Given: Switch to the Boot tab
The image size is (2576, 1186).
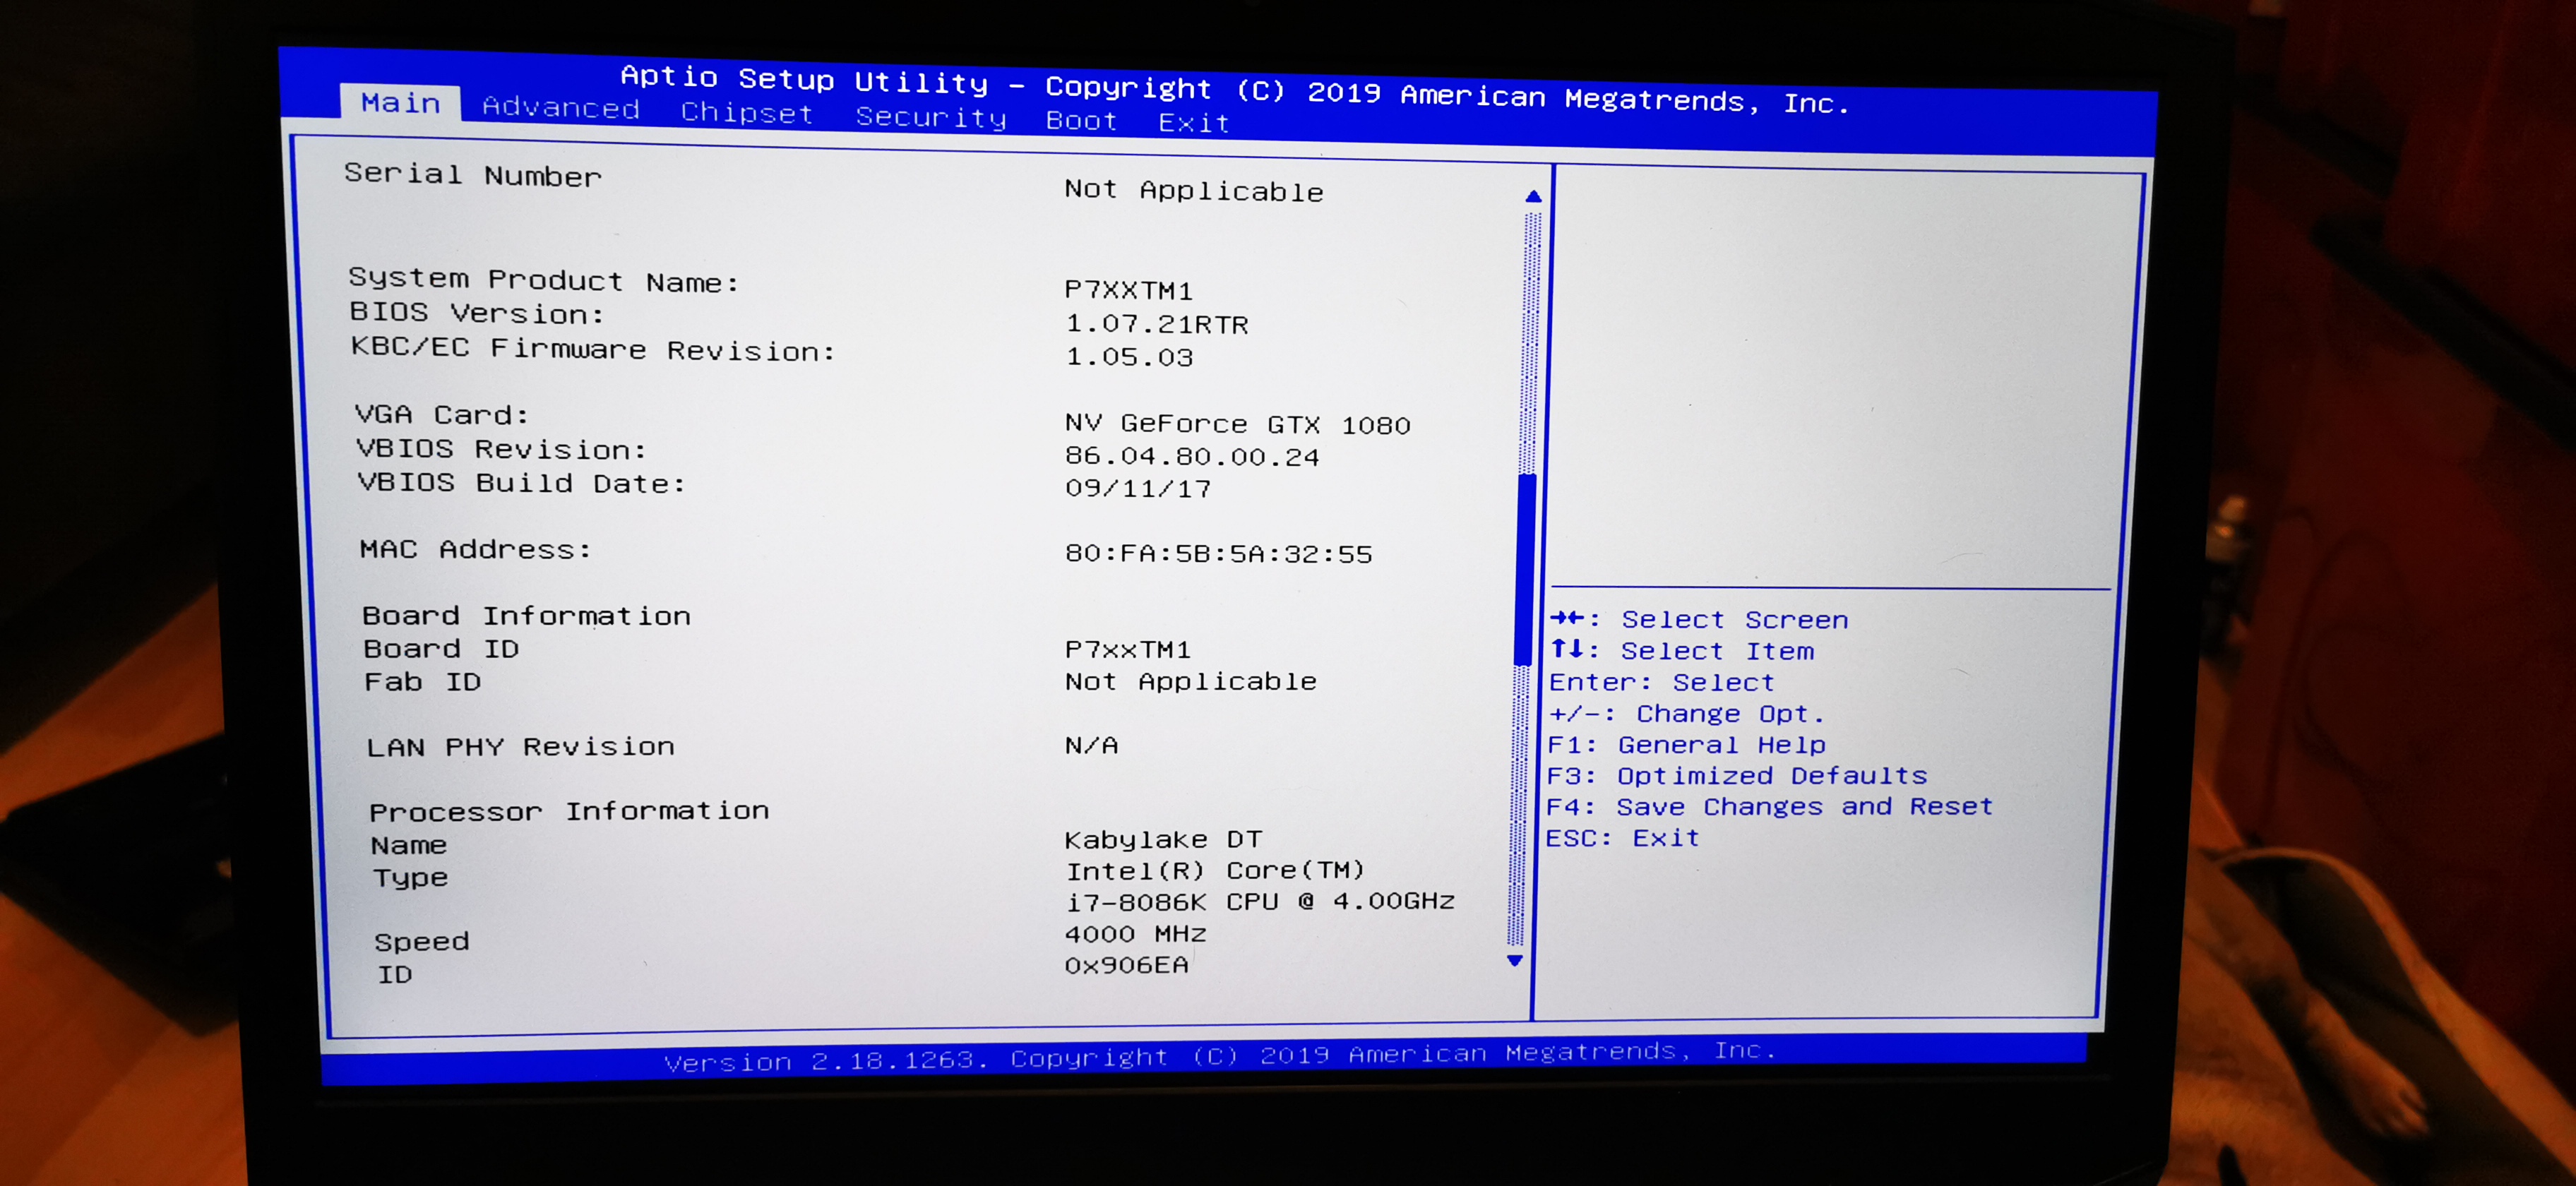Looking at the screenshot, I should [x=1081, y=120].
